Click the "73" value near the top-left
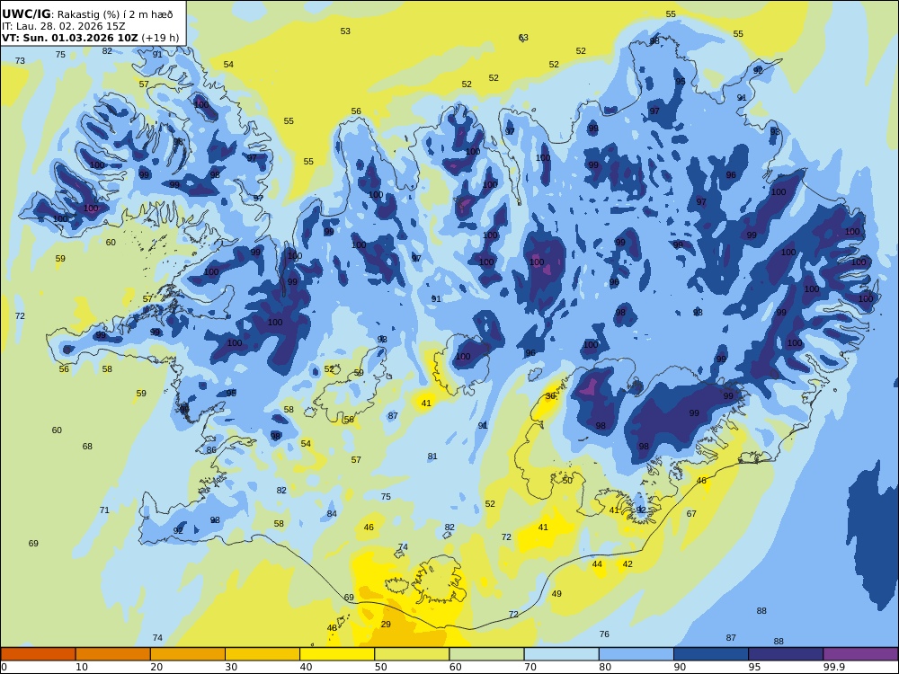899x674 pixels. (x=20, y=60)
